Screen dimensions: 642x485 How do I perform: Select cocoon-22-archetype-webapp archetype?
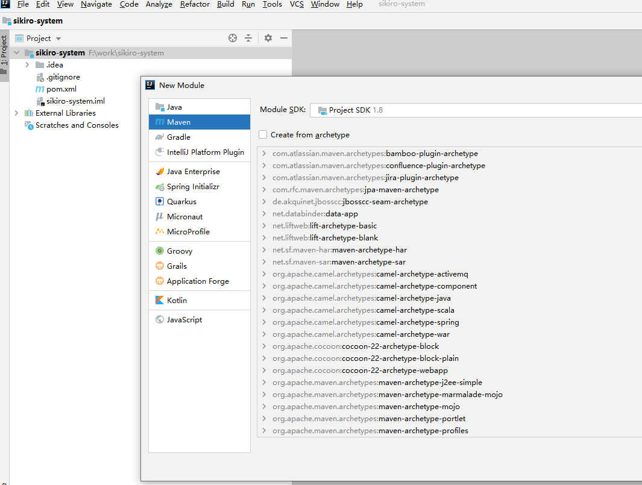(x=360, y=371)
